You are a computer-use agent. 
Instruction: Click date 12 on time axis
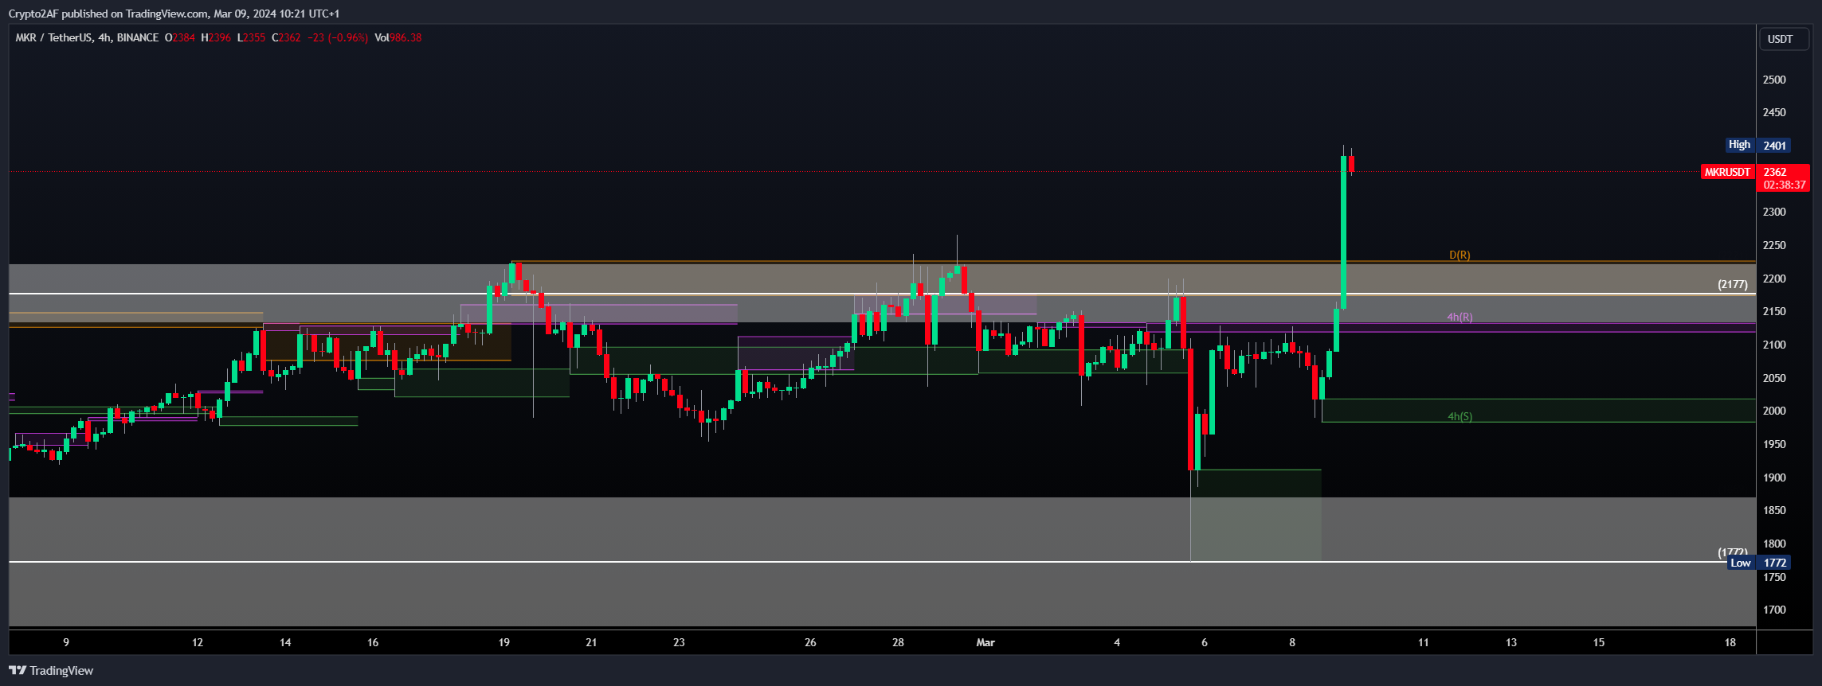198,643
